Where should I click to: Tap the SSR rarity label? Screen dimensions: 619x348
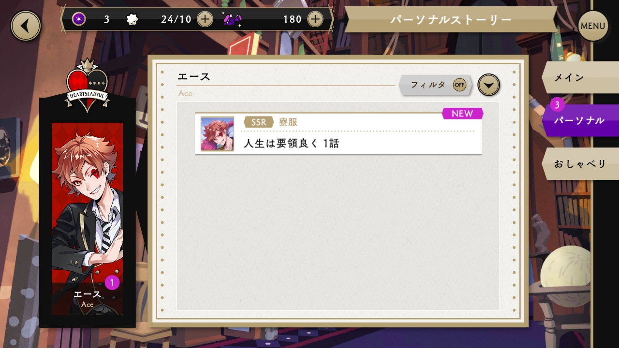(259, 122)
